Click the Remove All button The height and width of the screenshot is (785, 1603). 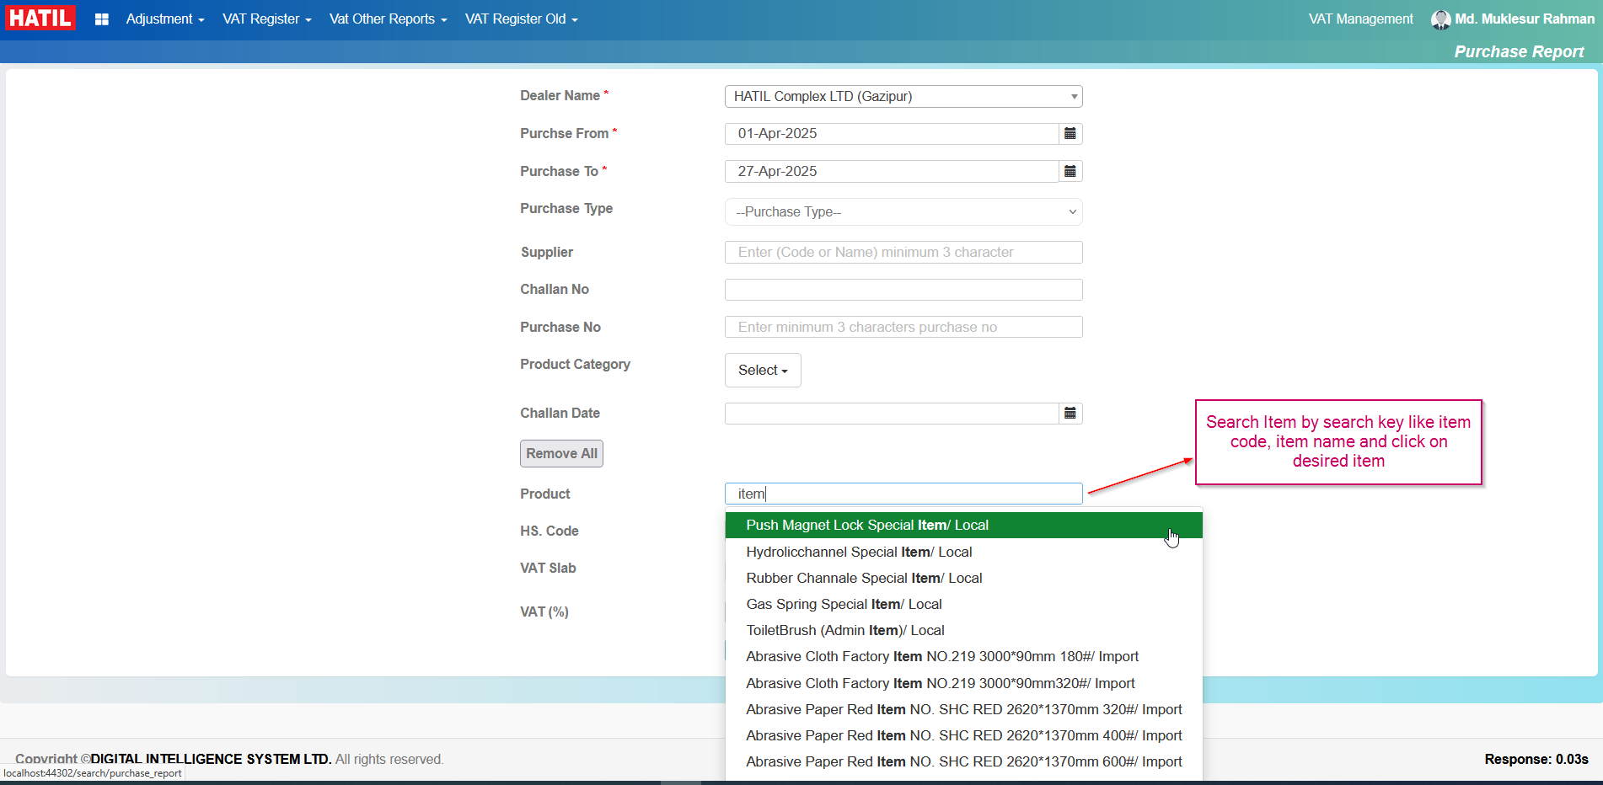click(x=561, y=454)
